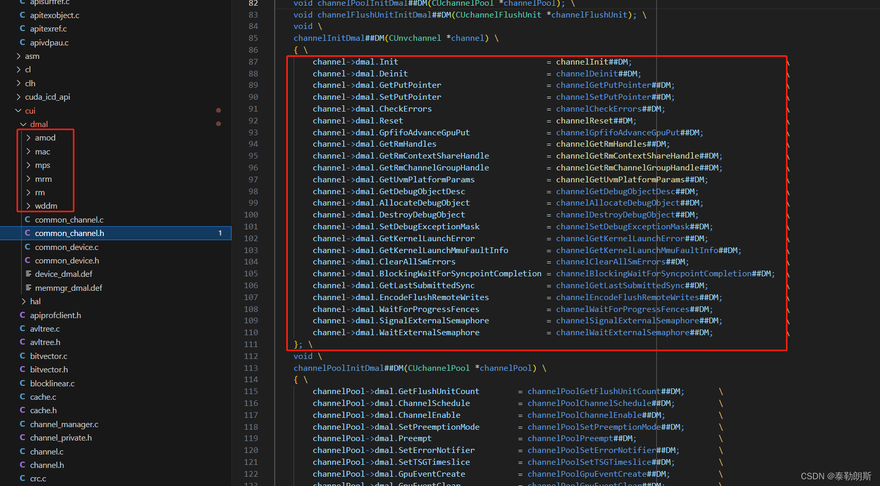
Task: Click the C icon next to common_device.c
Action: [27, 247]
